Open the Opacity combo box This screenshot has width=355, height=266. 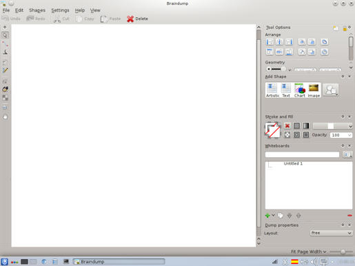(341, 135)
